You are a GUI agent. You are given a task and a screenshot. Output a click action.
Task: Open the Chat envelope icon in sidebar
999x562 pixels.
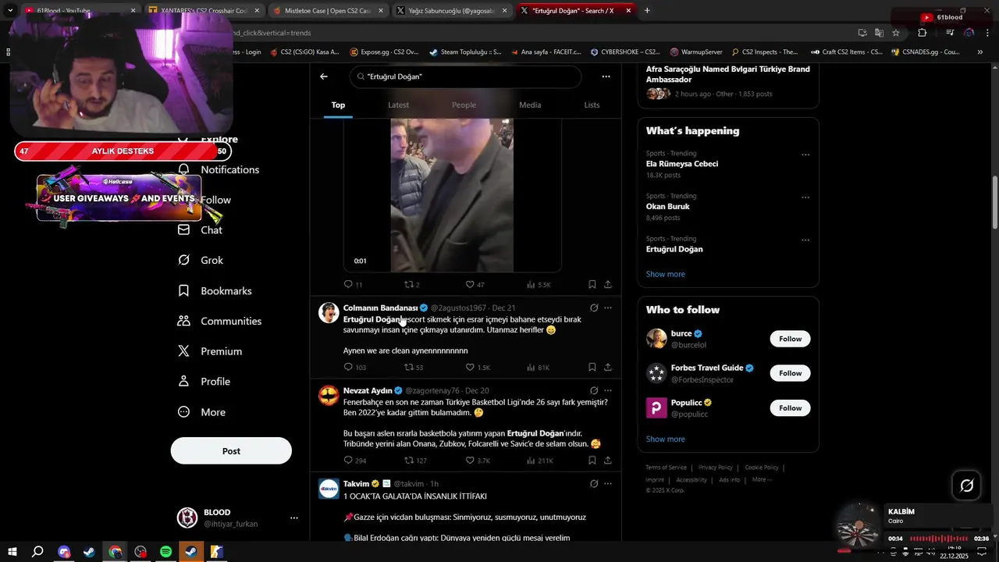(184, 229)
